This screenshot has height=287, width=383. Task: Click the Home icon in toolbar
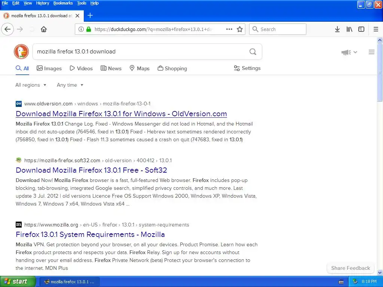[44, 29]
